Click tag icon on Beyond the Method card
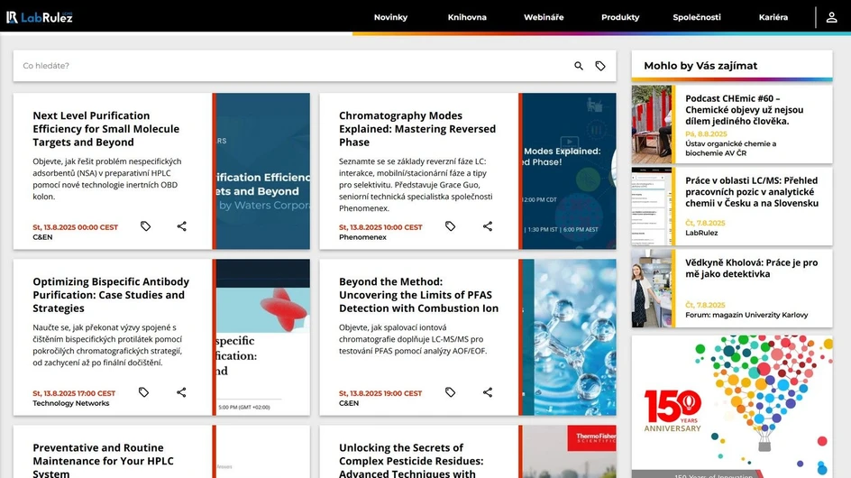The width and height of the screenshot is (851, 478). (450, 392)
